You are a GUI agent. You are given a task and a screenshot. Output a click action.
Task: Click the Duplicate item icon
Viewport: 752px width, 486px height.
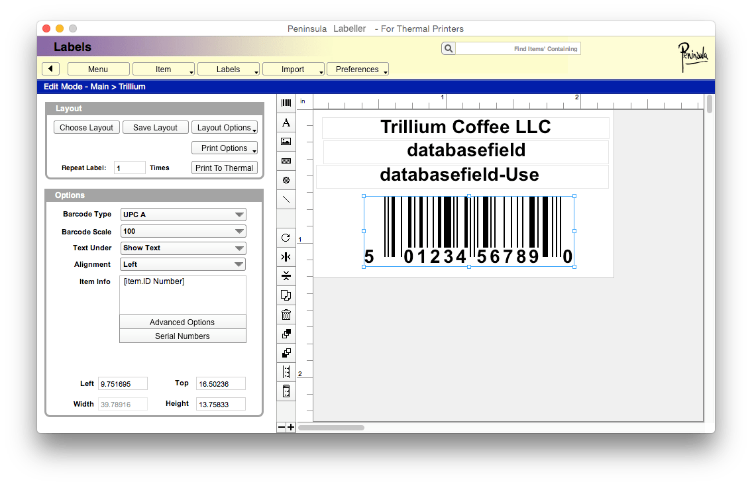(x=286, y=295)
